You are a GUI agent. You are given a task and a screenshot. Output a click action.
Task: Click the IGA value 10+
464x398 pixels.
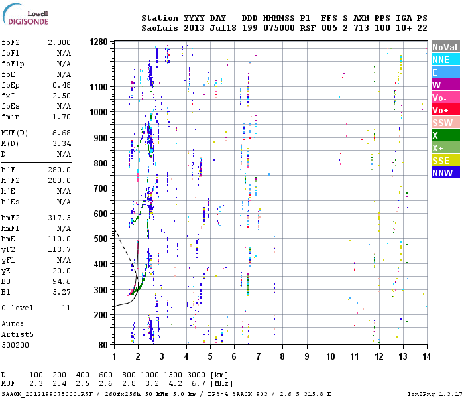[404, 28]
